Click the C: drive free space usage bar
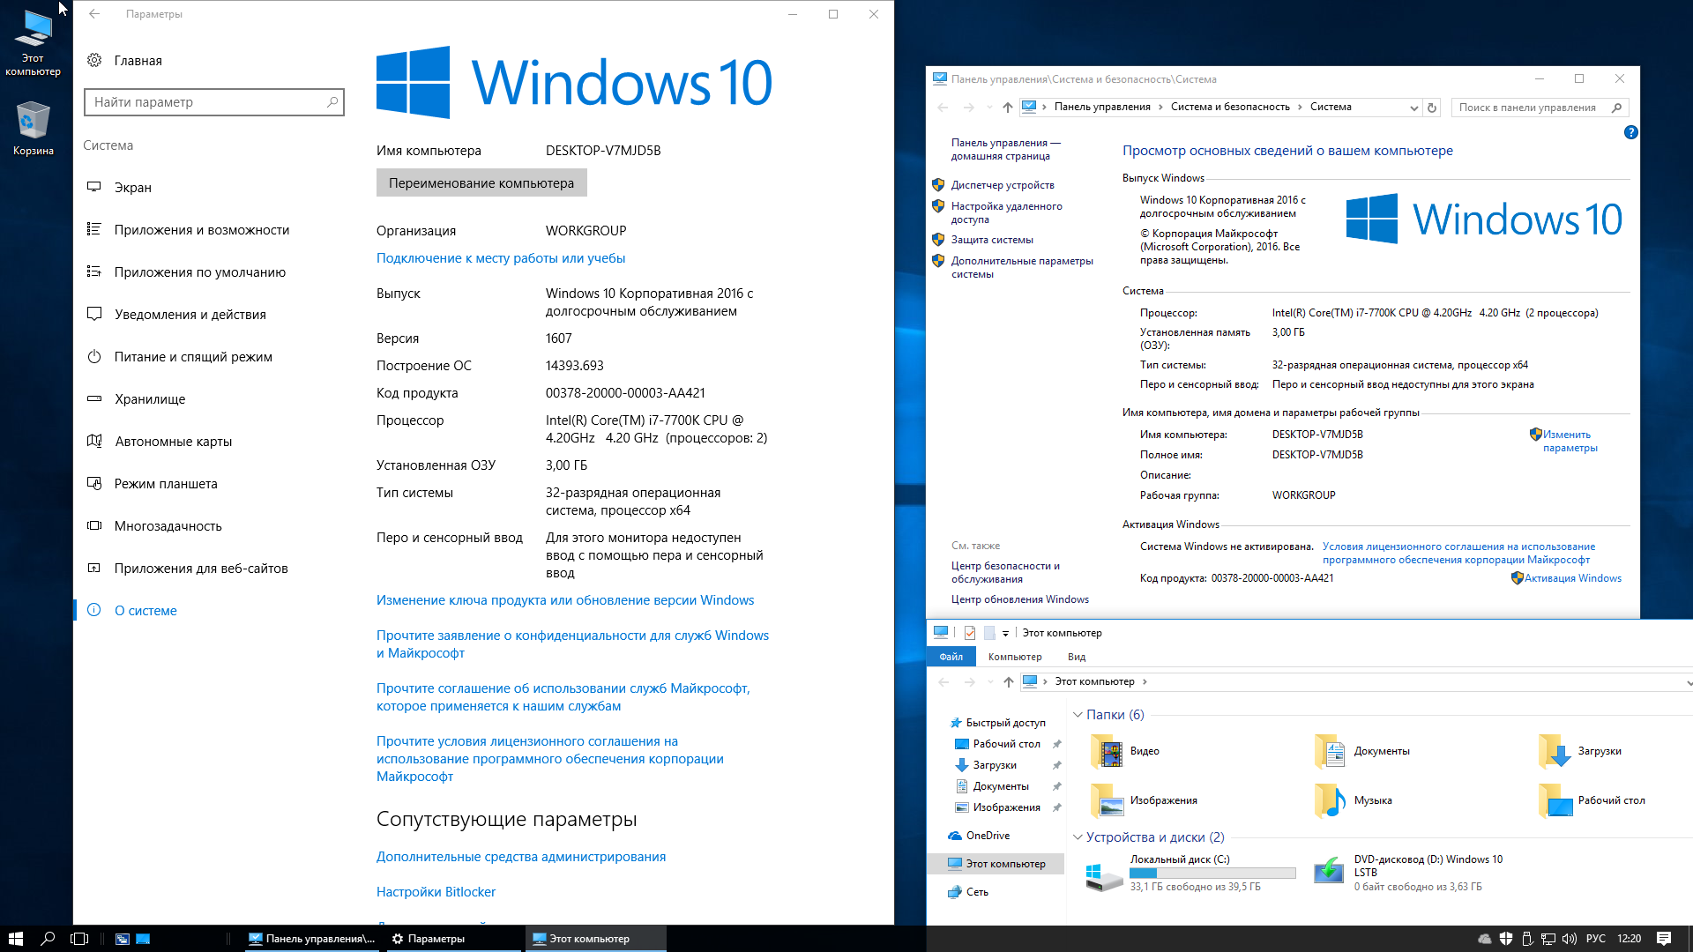 1212,874
